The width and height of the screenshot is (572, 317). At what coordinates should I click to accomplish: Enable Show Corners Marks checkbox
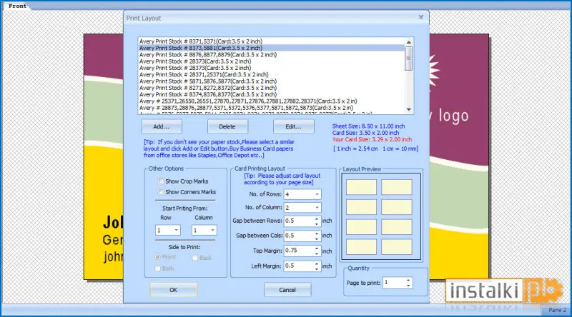(x=161, y=191)
